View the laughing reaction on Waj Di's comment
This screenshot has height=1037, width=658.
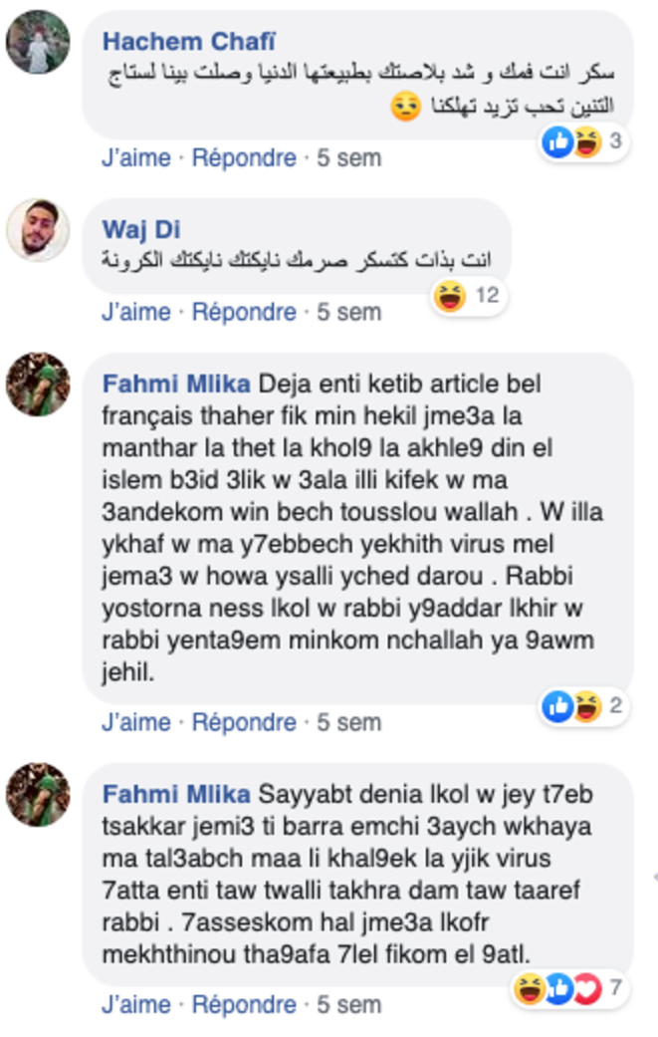tap(469, 296)
